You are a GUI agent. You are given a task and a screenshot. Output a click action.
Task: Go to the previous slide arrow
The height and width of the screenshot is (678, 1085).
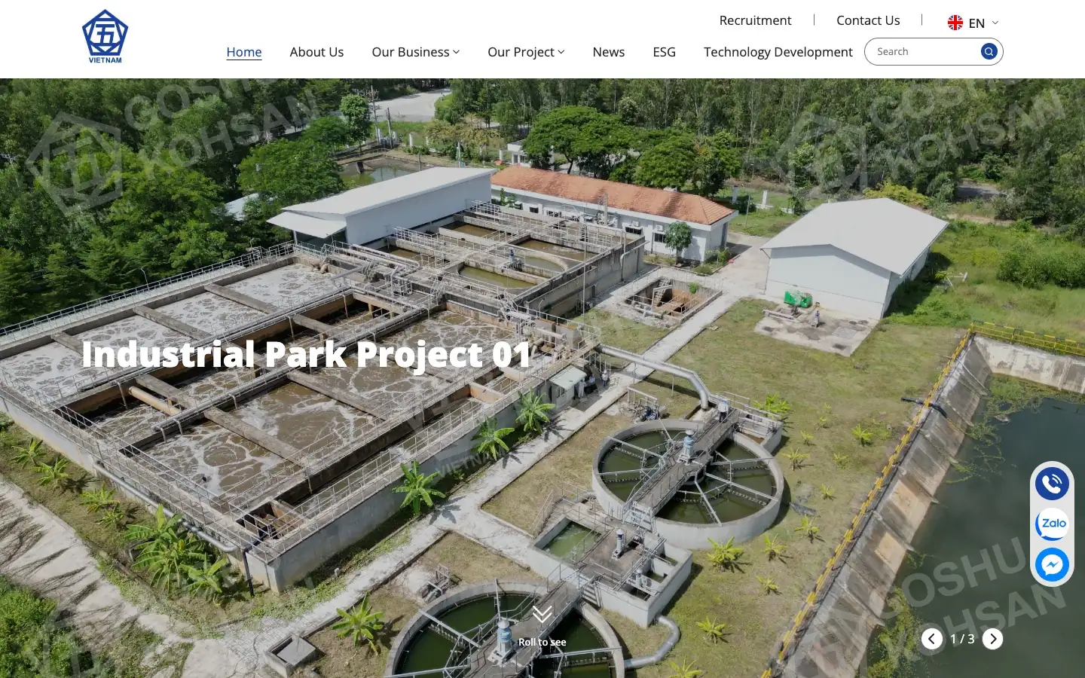932,639
